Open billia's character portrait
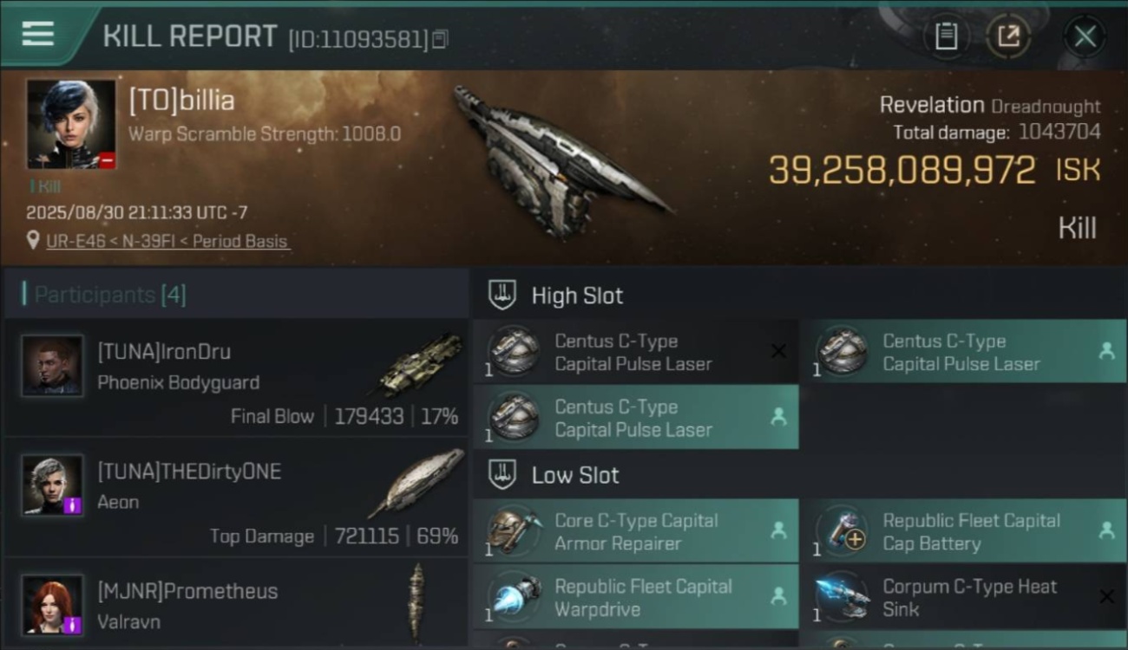 71,124
